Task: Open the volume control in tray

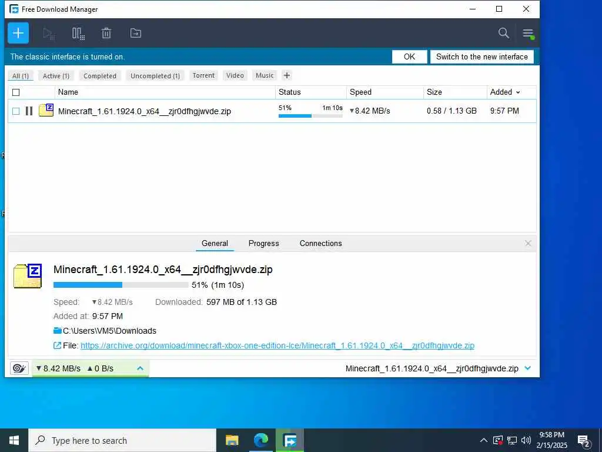Action: click(526, 440)
